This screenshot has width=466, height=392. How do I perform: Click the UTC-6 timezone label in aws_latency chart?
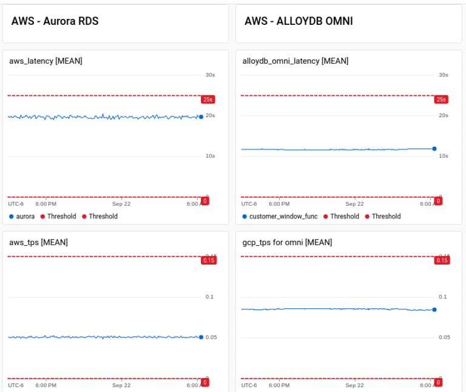16,204
